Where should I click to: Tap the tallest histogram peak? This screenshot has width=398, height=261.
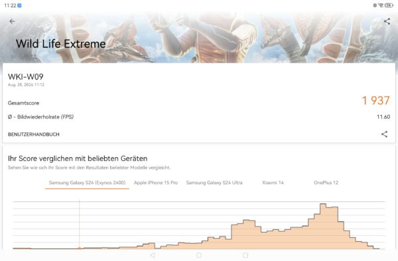323,225
